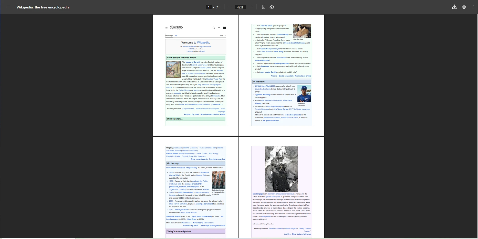Print the document

click(x=464, y=7)
